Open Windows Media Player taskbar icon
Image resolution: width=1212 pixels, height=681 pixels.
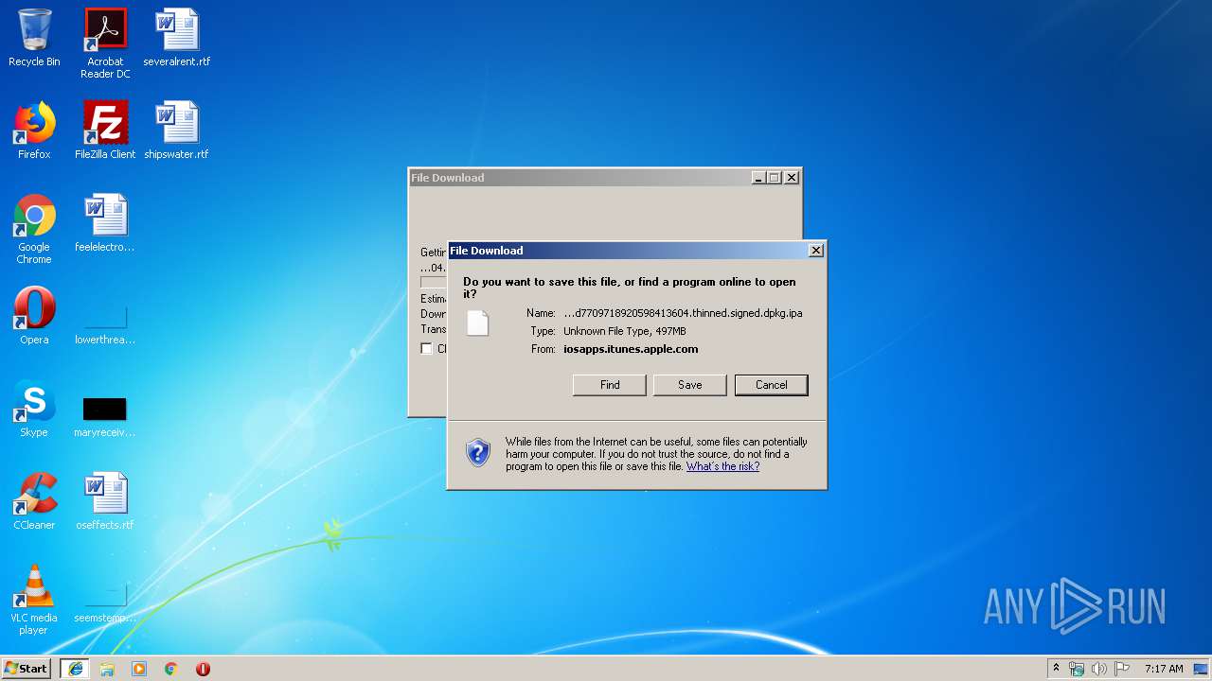(x=139, y=669)
